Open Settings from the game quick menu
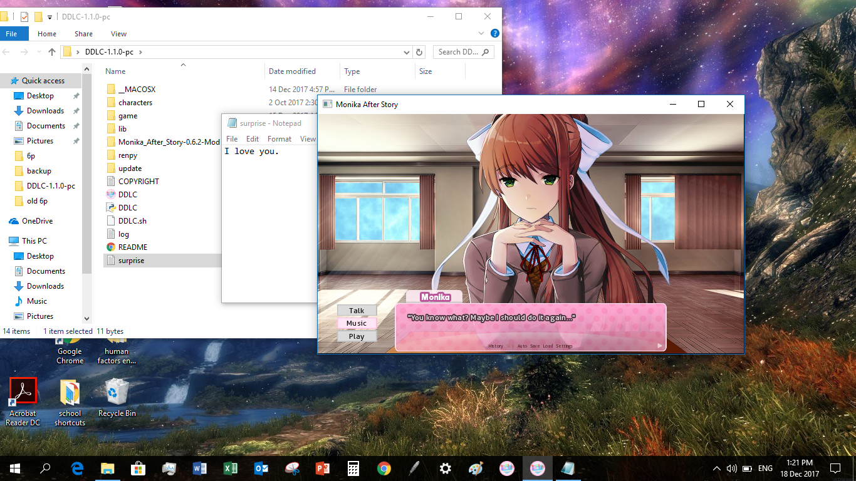The height and width of the screenshot is (481, 856). coord(564,346)
